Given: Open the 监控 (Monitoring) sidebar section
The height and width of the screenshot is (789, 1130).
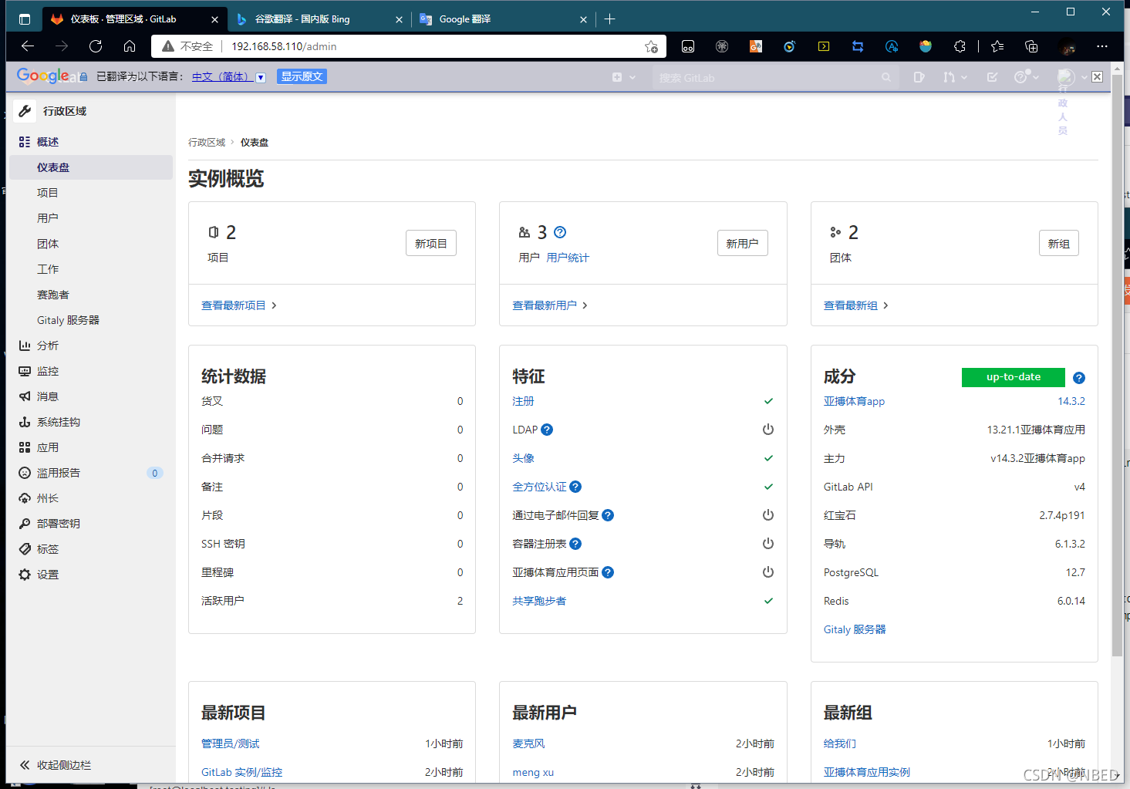Looking at the screenshot, I should tap(47, 371).
